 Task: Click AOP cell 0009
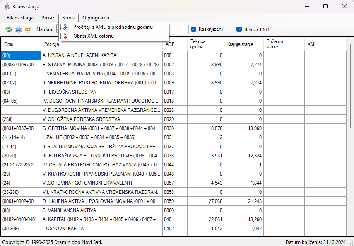[175, 83]
